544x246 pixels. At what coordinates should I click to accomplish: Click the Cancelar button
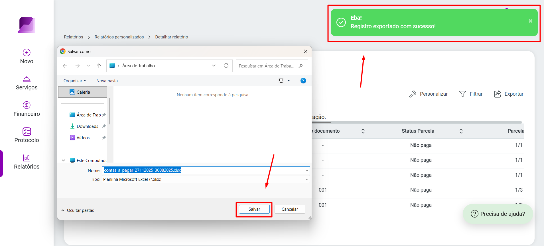(x=290, y=209)
